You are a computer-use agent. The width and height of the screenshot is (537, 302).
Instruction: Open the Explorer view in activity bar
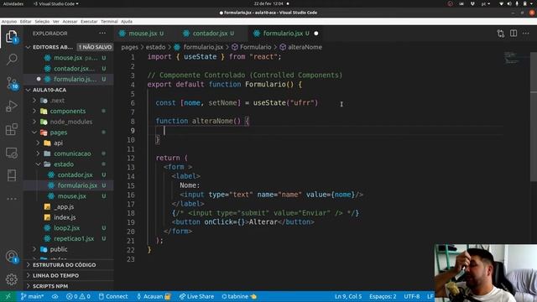click(11, 36)
